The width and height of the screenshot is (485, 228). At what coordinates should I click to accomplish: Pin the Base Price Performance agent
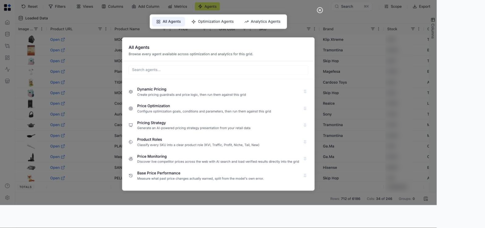pos(305,176)
